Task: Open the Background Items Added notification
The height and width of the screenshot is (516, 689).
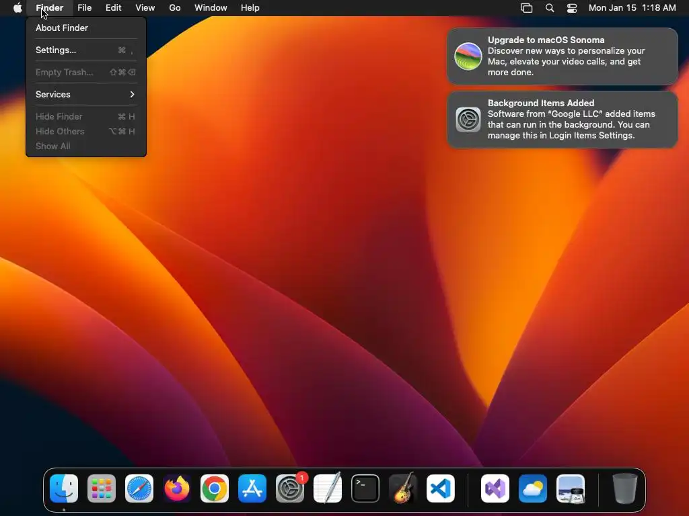Action: [563, 120]
